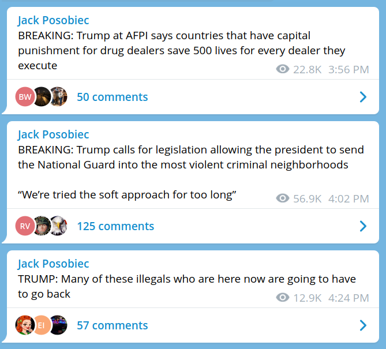Open the 125 comments link
The image size is (386, 349).
tap(115, 226)
